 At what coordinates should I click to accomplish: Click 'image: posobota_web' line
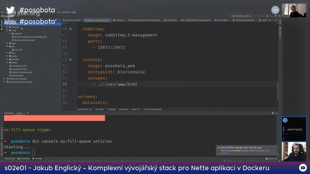click(111, 66)
